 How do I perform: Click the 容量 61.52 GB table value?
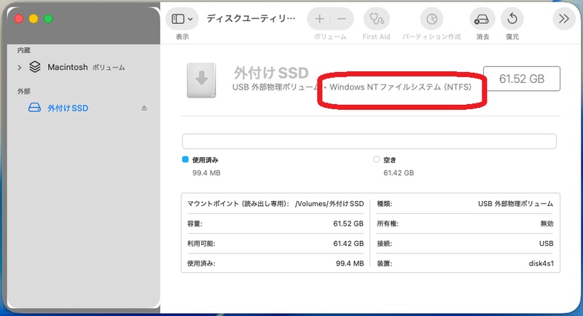tap(348, 224)
